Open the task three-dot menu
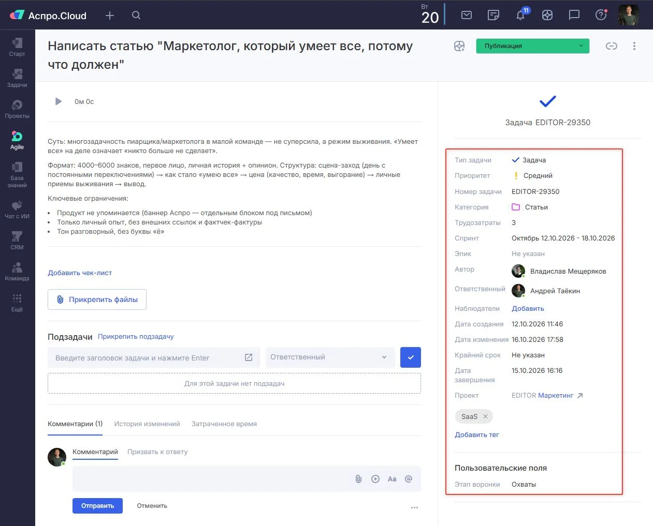 click(634, 46)
